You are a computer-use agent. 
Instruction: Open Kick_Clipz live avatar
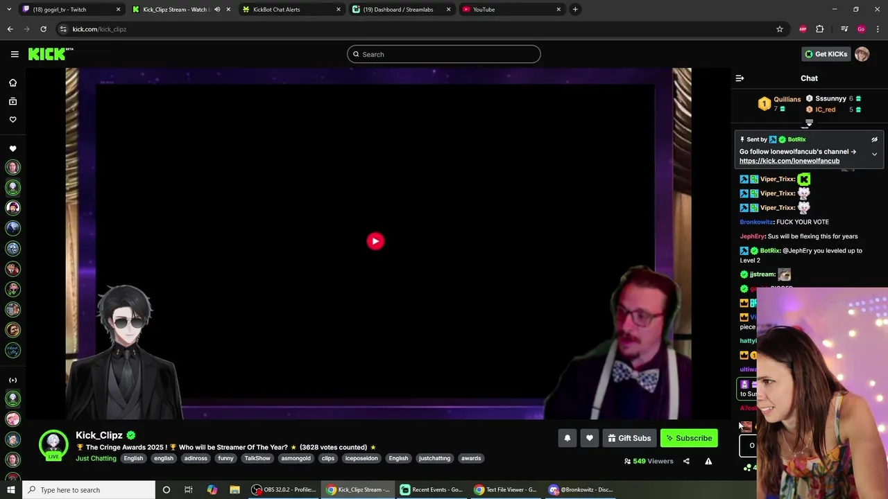53,446
